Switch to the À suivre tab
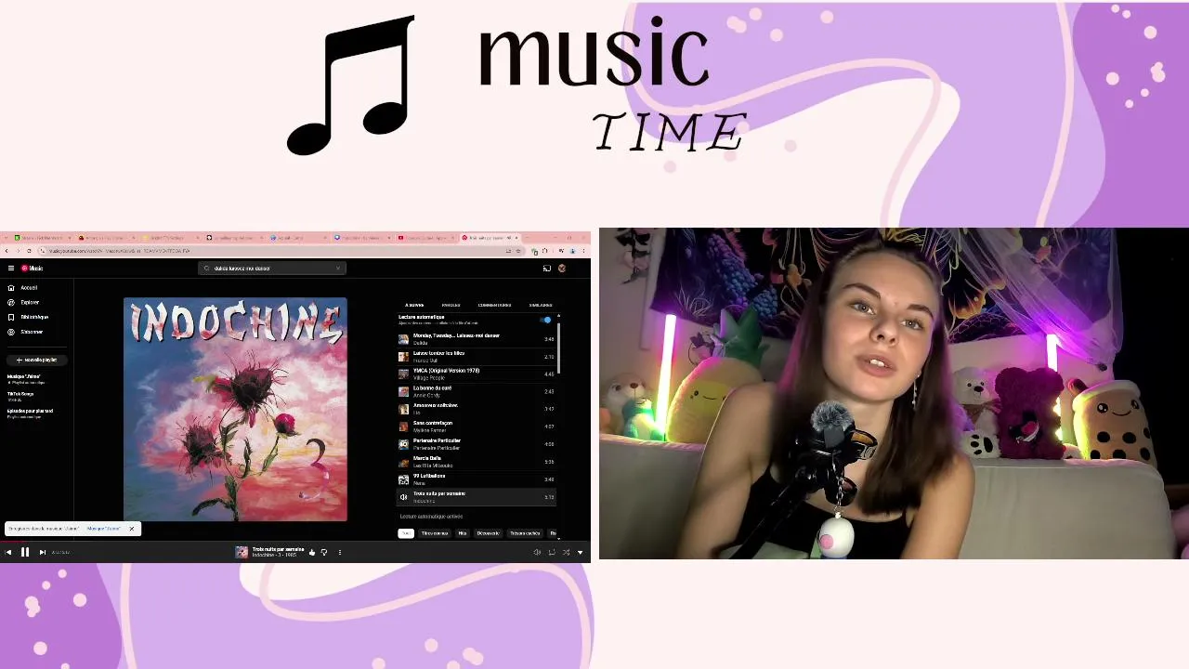 [x=414, y=305]
